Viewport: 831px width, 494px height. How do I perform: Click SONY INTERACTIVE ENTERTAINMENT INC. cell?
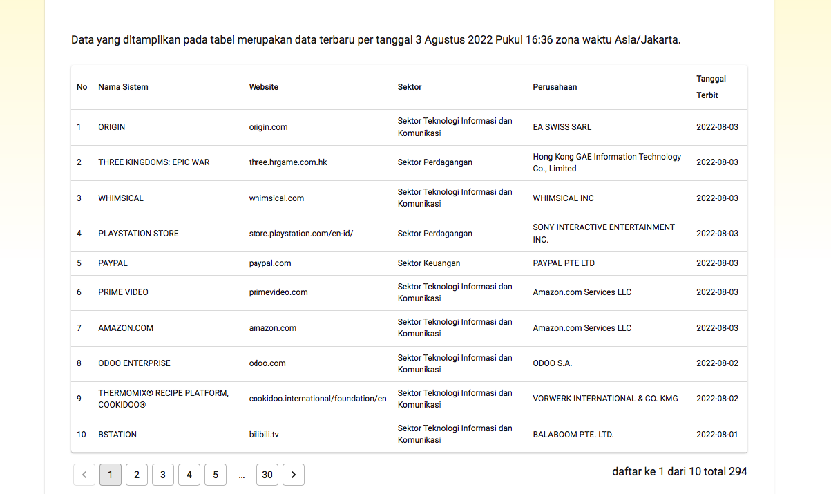[x=604, y=234]
